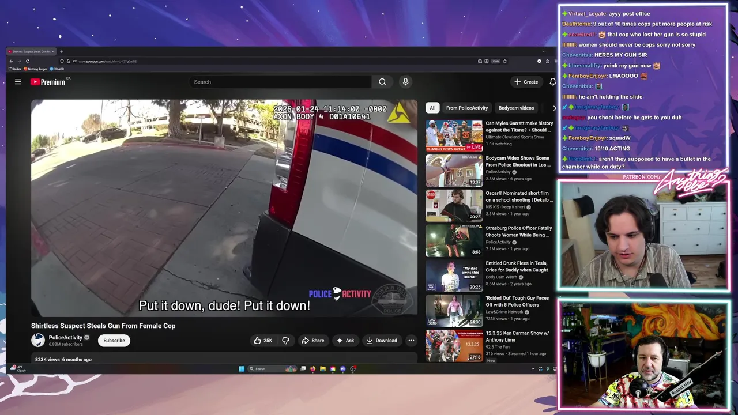Open Firefox from the taskbar
Image resolution: width=738 pixels, height=415 pixels.
coord(312,369)
